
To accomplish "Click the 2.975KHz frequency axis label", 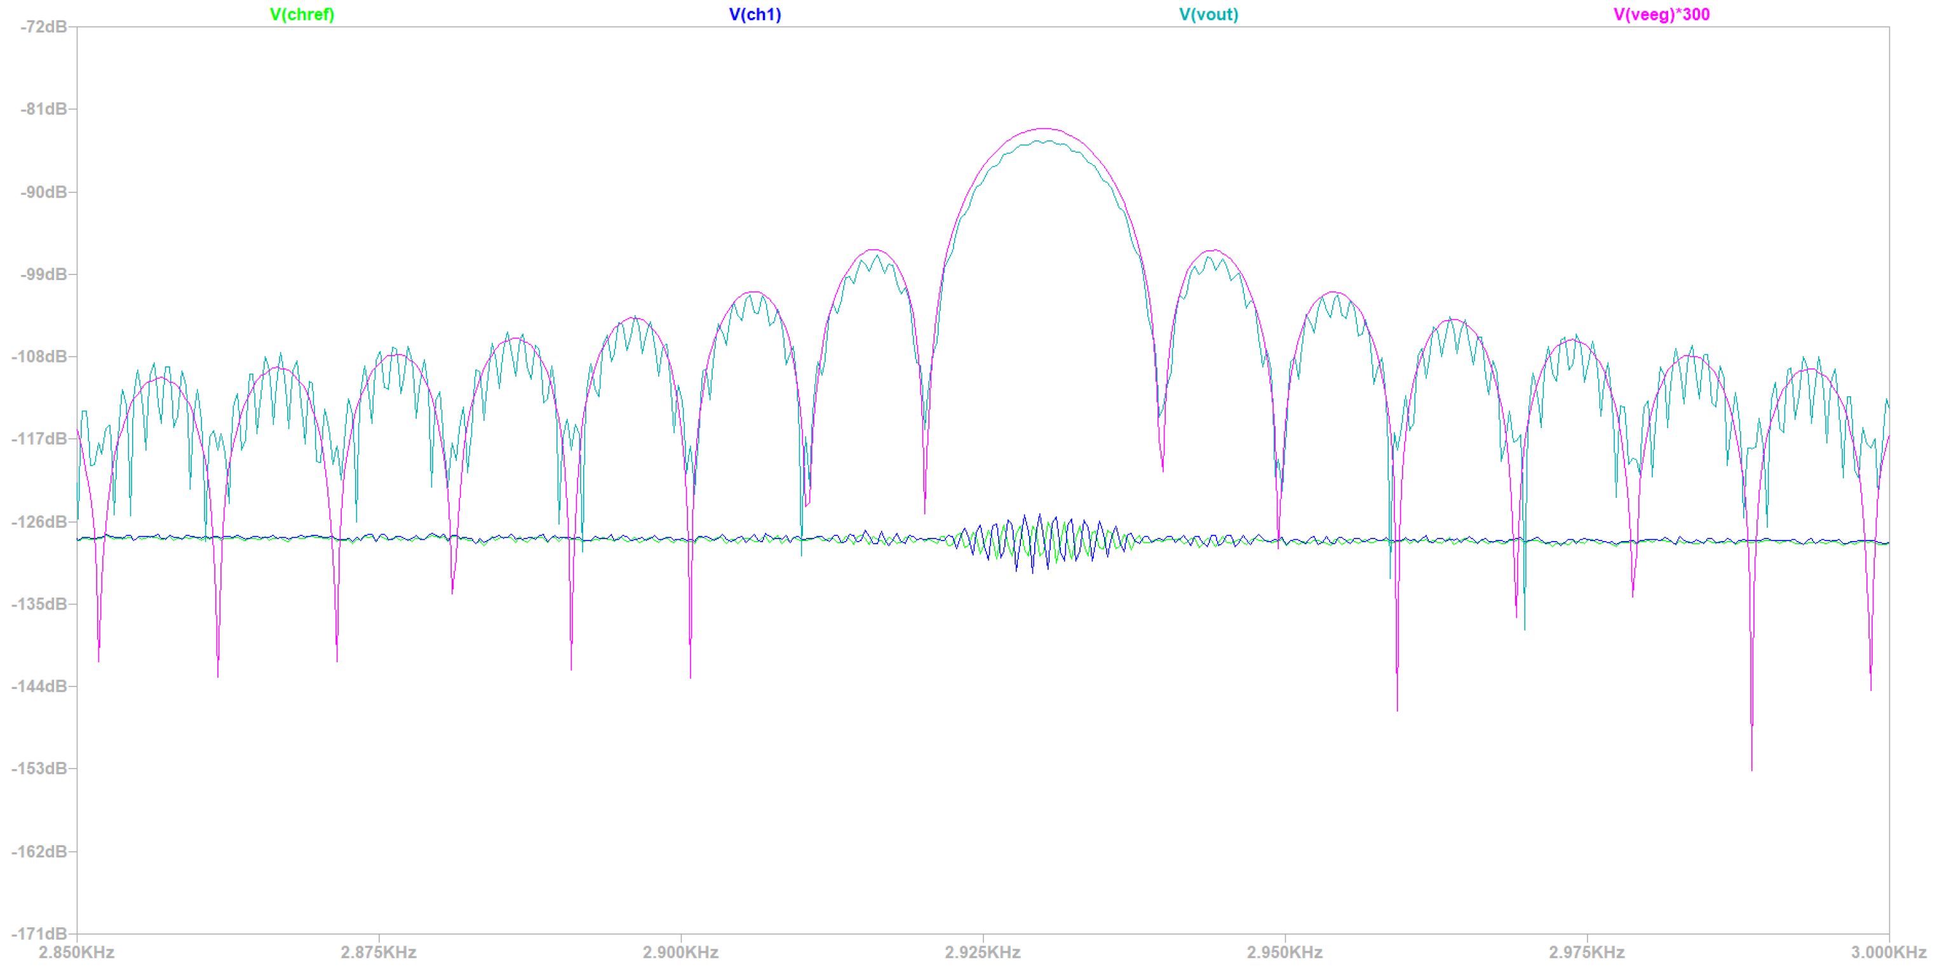I will [x=1586, y=952].
